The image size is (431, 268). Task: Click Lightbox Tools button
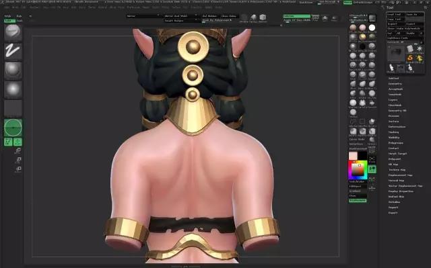click(x=405, y=38)
